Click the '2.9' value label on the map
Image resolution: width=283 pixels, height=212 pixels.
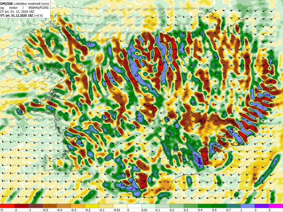pos(231,132)
